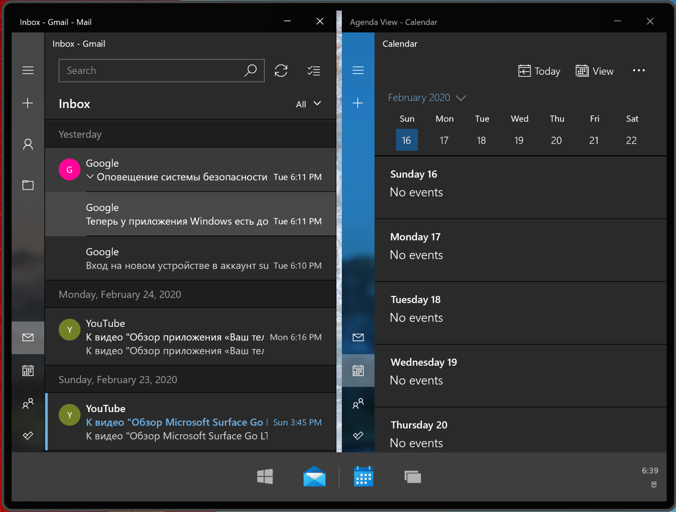Open To Do from Mail sidebar
Screen dimensions: 676x512
[28, 435]
